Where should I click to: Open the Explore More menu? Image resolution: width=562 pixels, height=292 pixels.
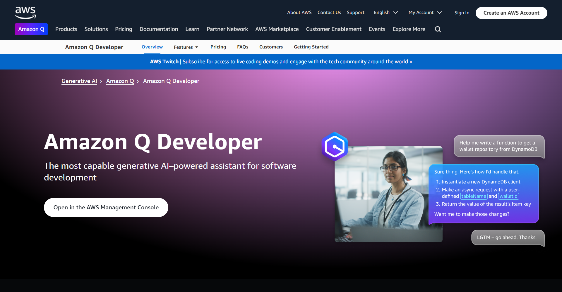coord(409,29)
